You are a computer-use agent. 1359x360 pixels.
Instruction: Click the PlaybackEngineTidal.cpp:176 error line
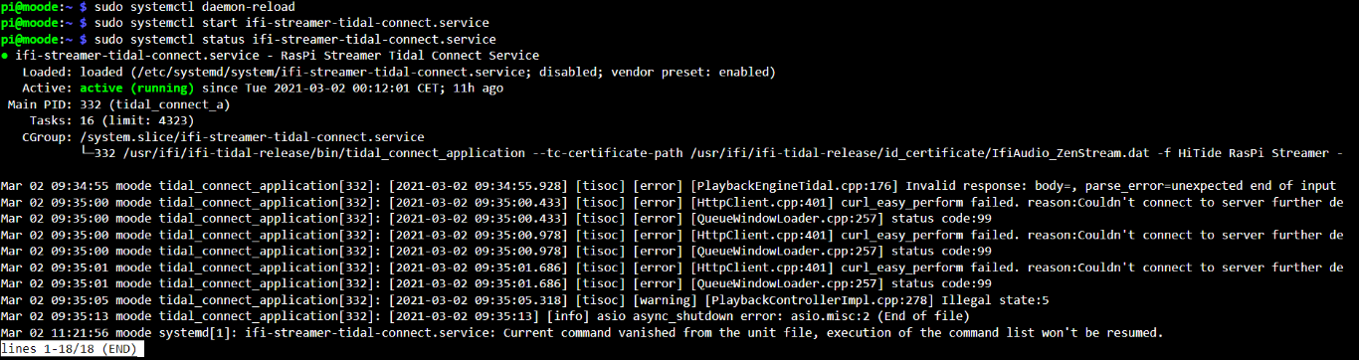point(679,186)
